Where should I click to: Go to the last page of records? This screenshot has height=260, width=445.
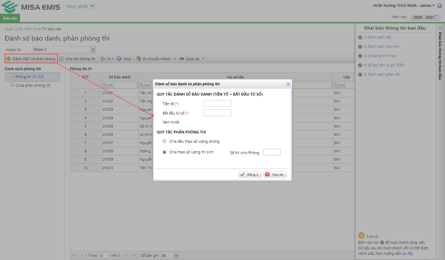click(134, 255)
